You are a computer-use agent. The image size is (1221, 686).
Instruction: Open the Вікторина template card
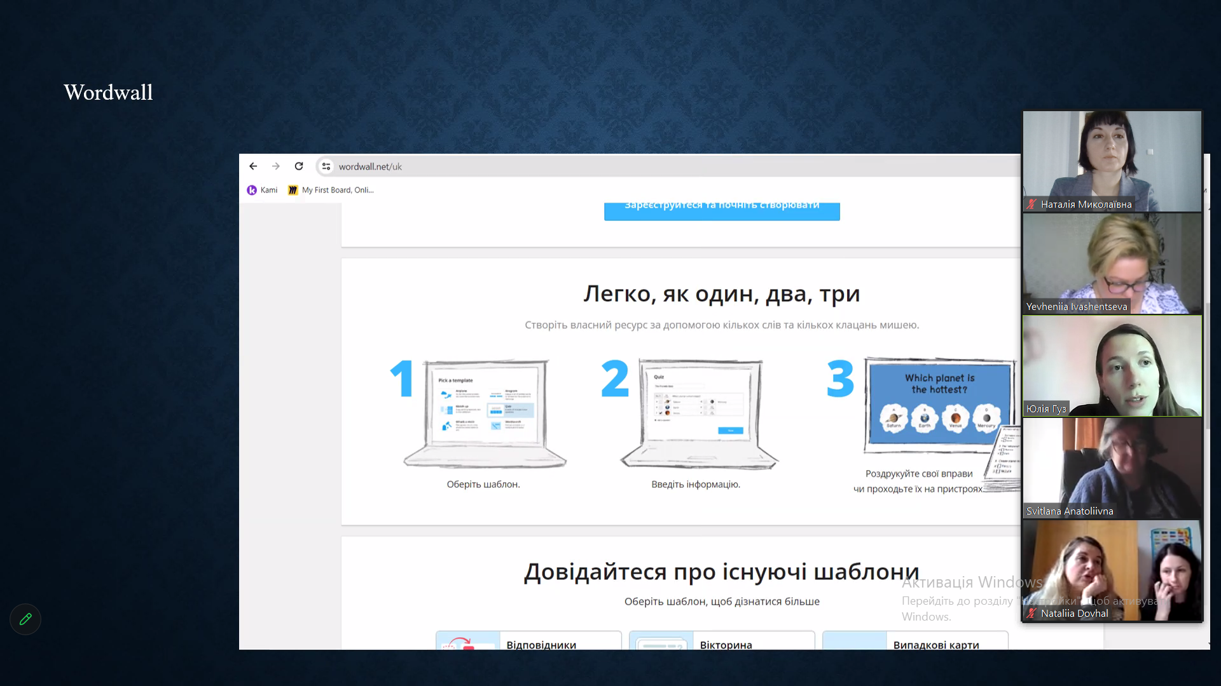pyautogui.click(x=722, y=640)
